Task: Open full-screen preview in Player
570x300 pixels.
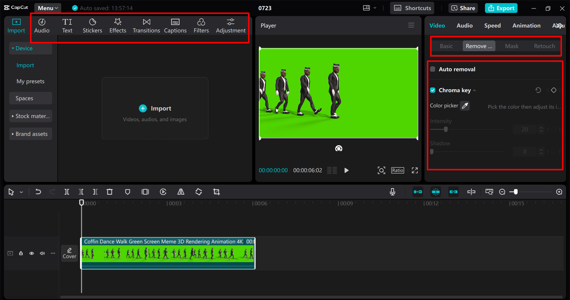Action: [x=415, y=170]
